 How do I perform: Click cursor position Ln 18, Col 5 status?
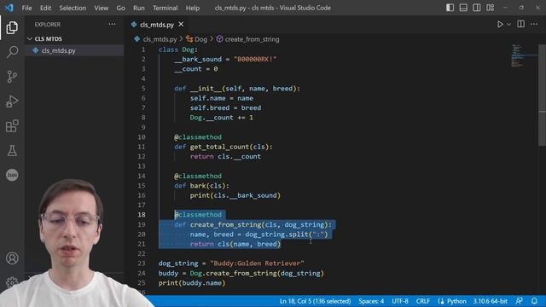point(315,301)
